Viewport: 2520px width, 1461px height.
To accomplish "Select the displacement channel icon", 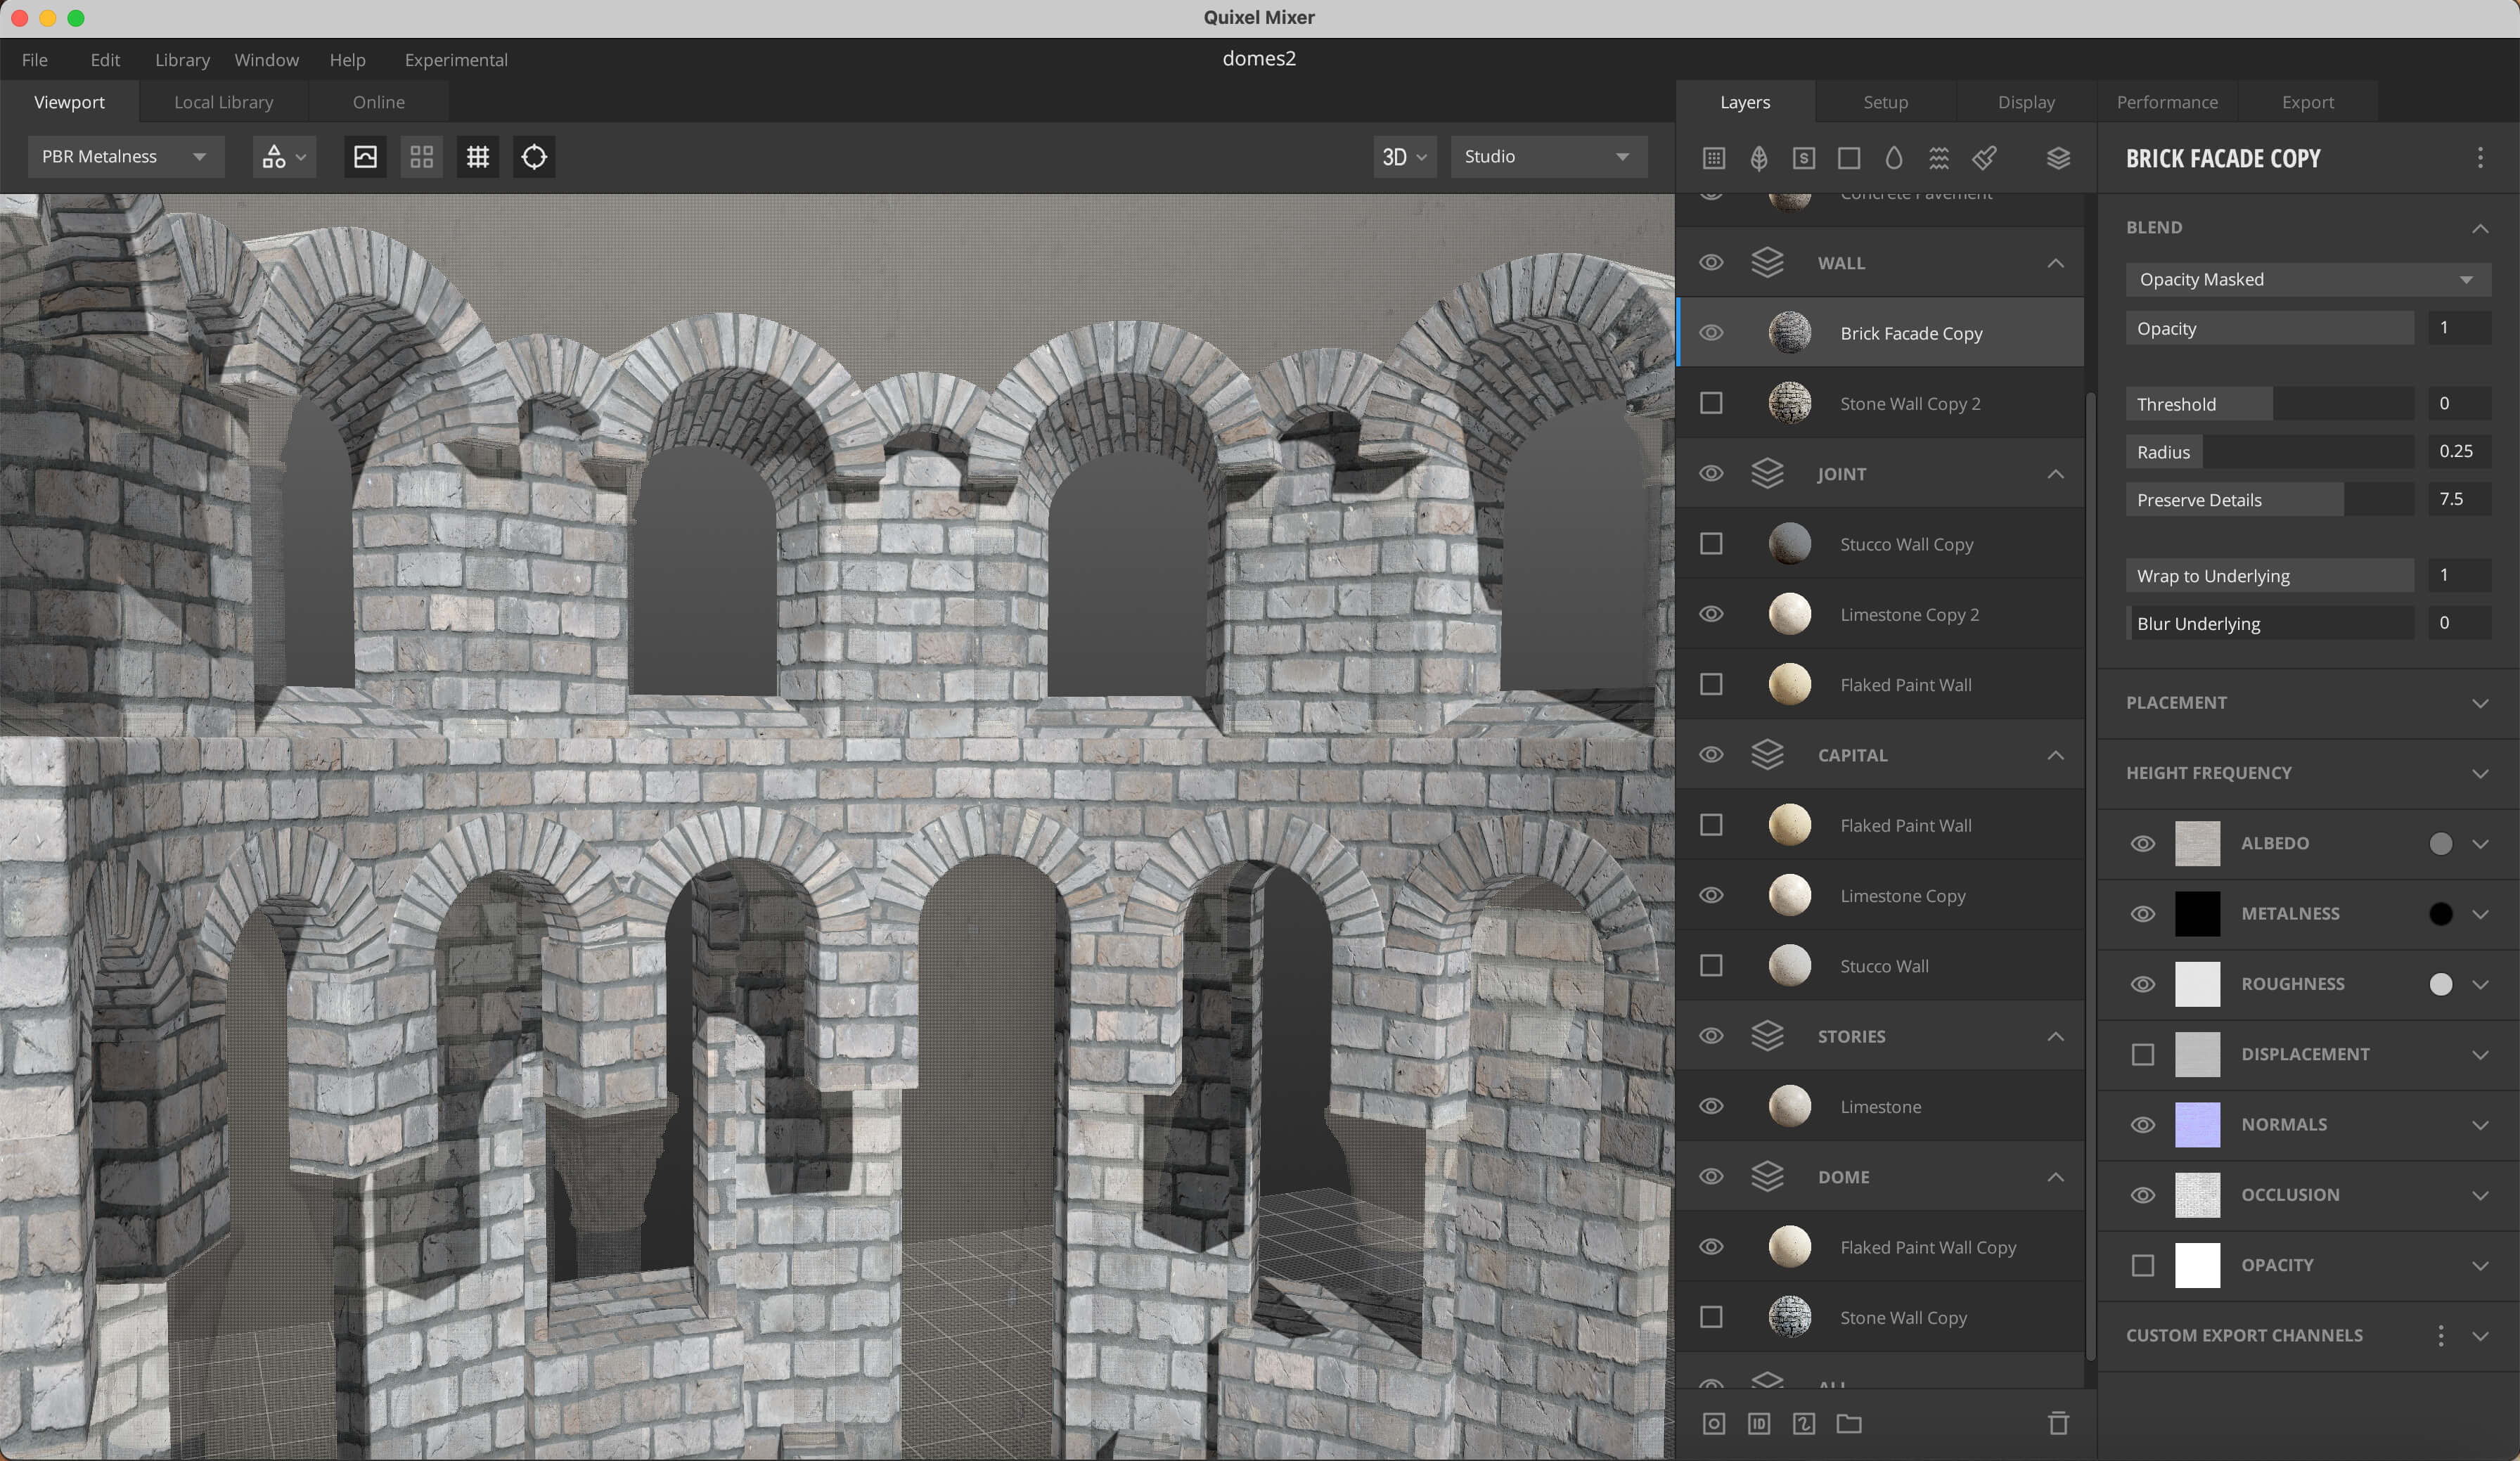I will (x=2198, y=1053).
